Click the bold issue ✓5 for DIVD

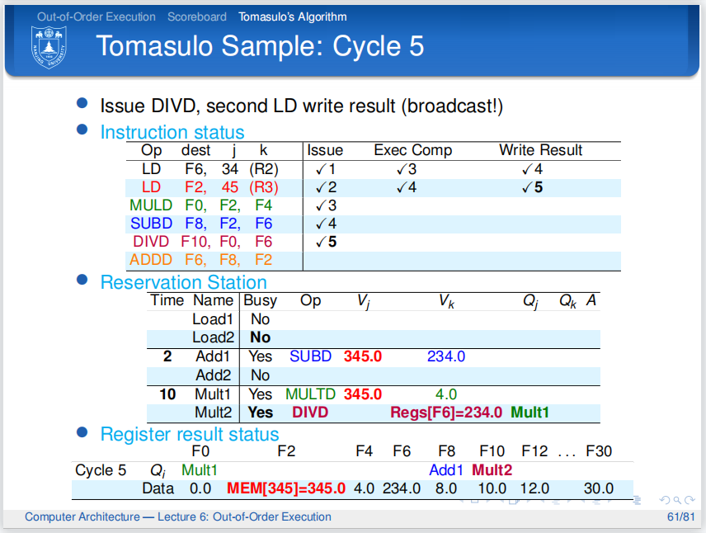[x=326, y=242]
